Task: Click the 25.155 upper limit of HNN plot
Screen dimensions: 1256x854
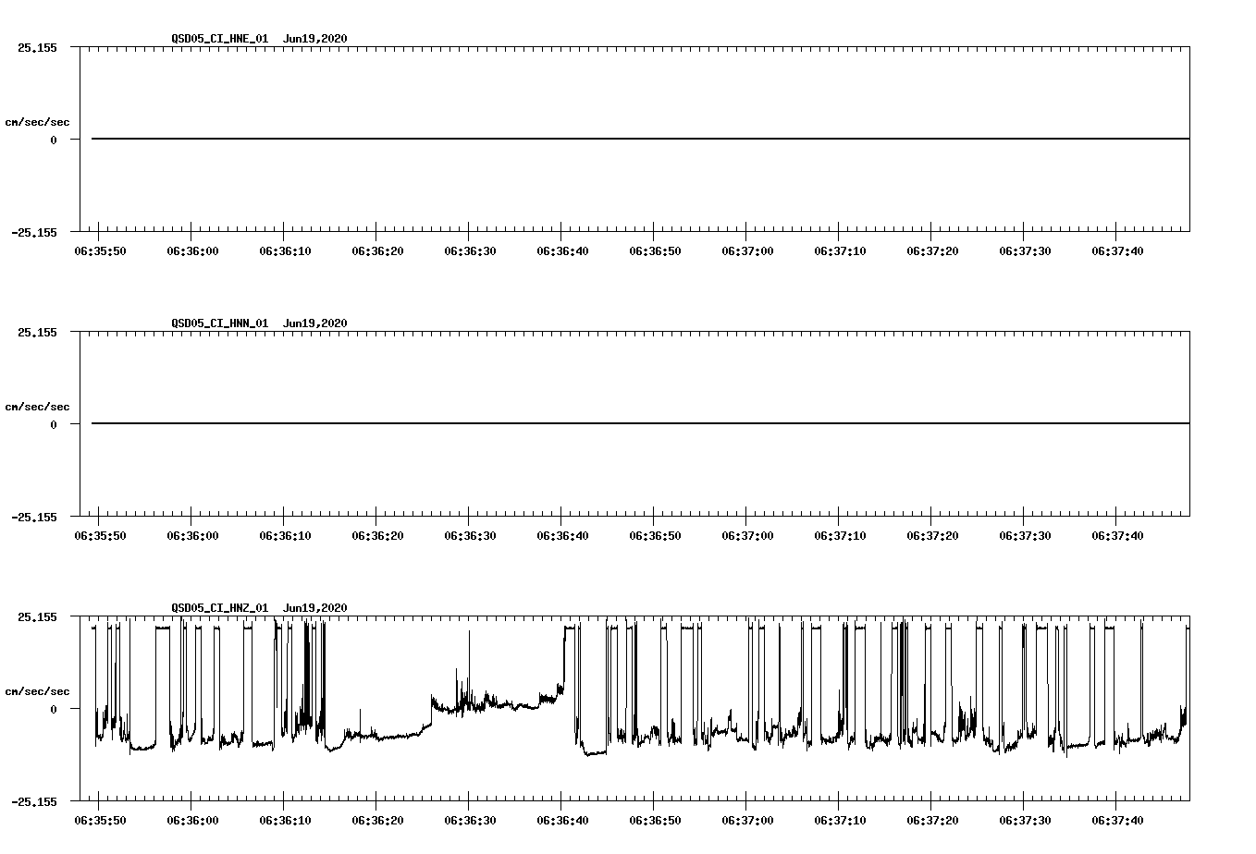Action: [37, 333]
